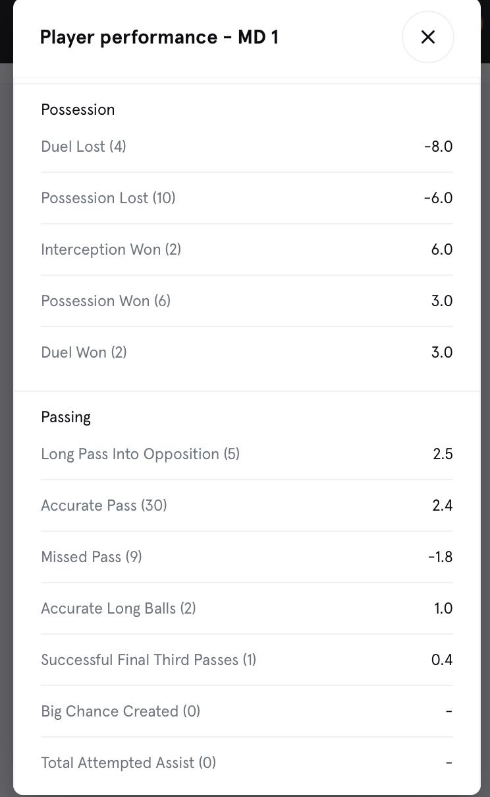This screenshot has height=797, width=490.
Task: Click the Total Attempted Assist (0) label
Action: [128, 763]
